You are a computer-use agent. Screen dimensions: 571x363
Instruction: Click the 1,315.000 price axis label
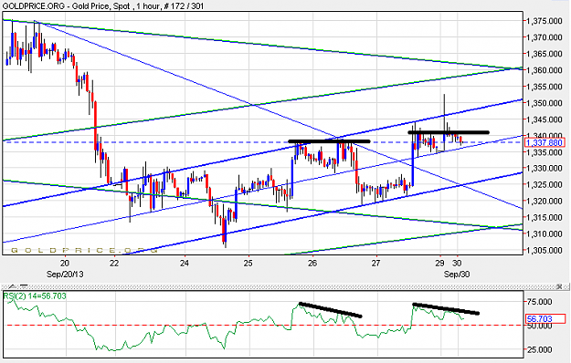pyautogui.click(x=545, y=217)
